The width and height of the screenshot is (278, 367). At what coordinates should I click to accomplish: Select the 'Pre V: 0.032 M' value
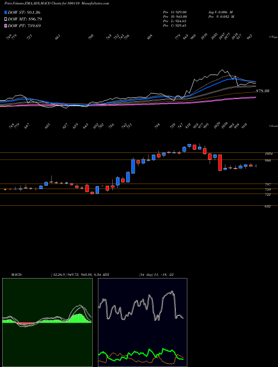[221, 17]
